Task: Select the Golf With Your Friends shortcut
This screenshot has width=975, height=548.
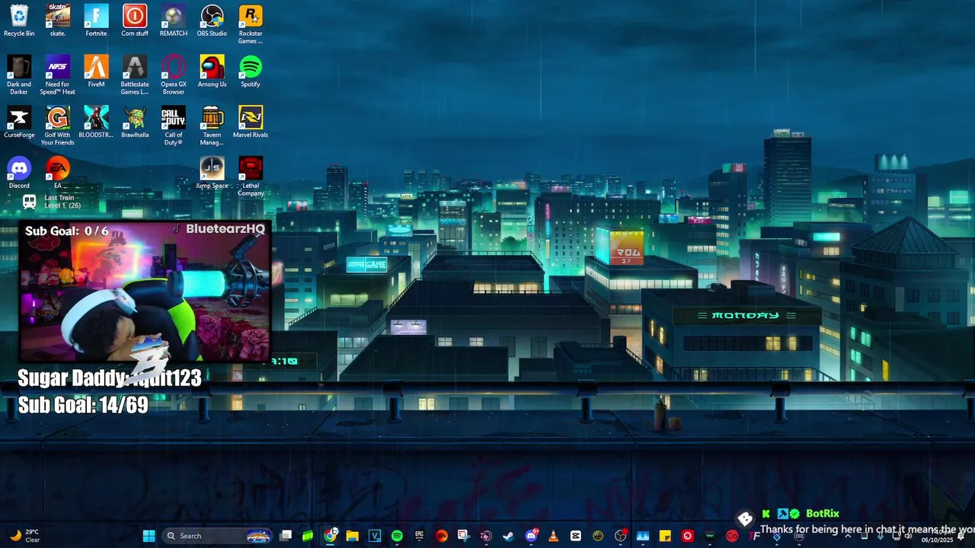Action: [x=58, y=126]
